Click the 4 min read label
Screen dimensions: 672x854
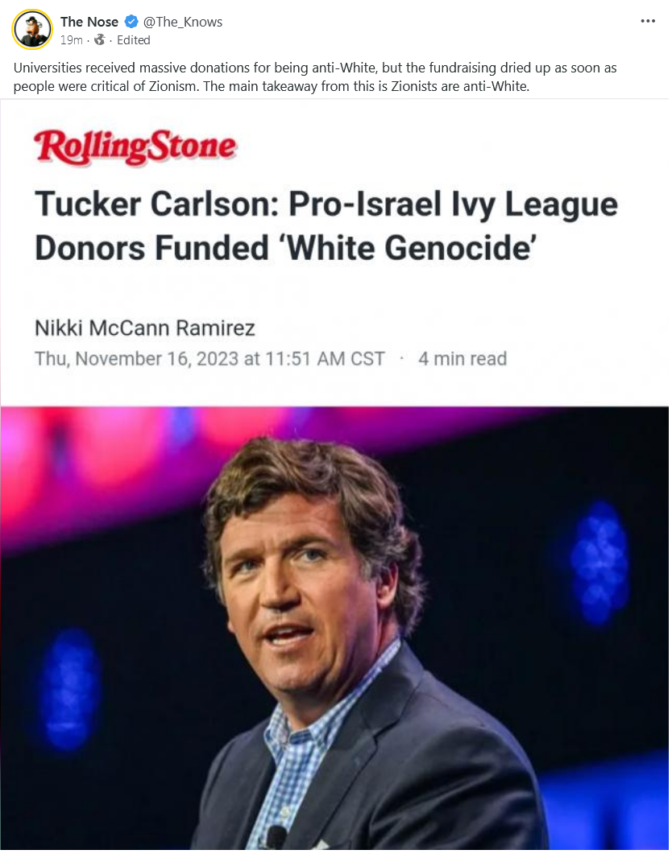point(463,359)
